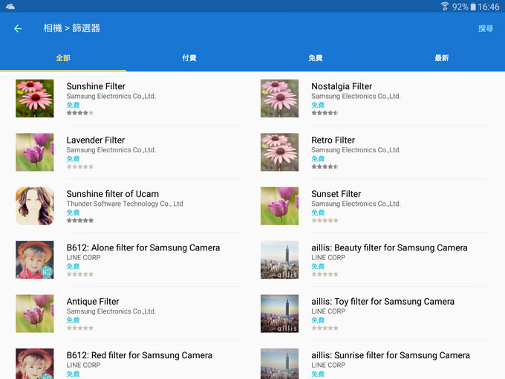
Task: Select the 全部 tab
Action: [63, 58]
